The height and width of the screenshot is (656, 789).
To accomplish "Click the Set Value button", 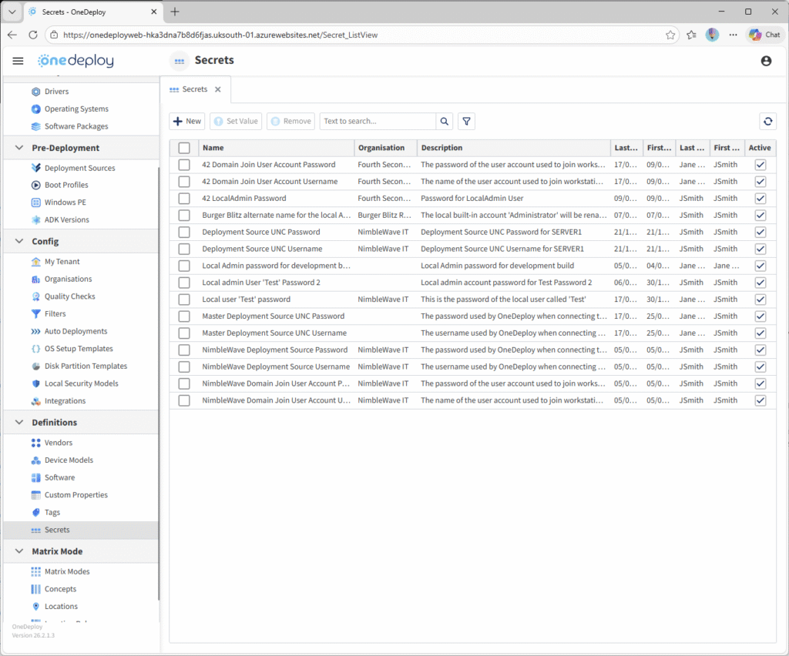I will click(236, 121).
